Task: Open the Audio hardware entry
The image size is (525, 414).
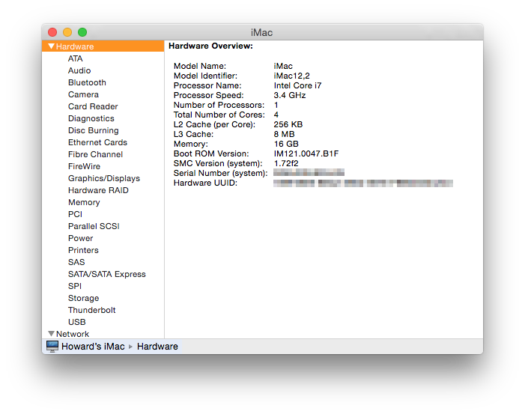Action: 79,70
